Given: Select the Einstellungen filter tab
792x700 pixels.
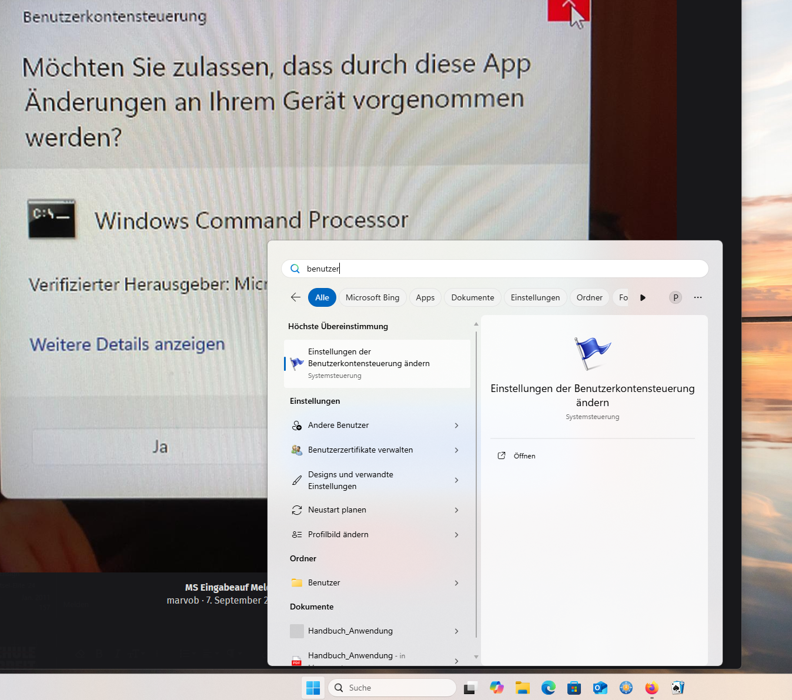Looking at the screenshot, I should [536, 297].
